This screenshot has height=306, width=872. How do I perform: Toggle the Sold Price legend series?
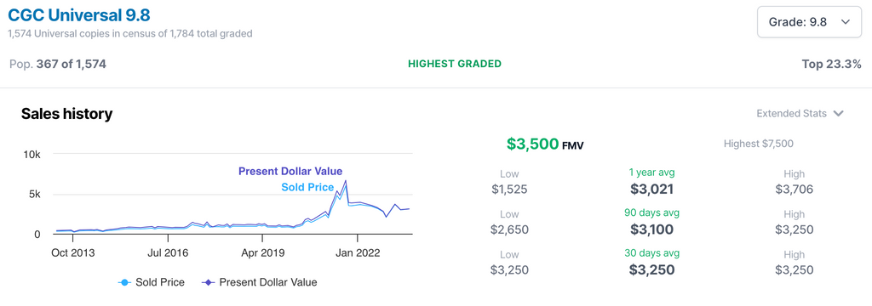coord(152,282)
